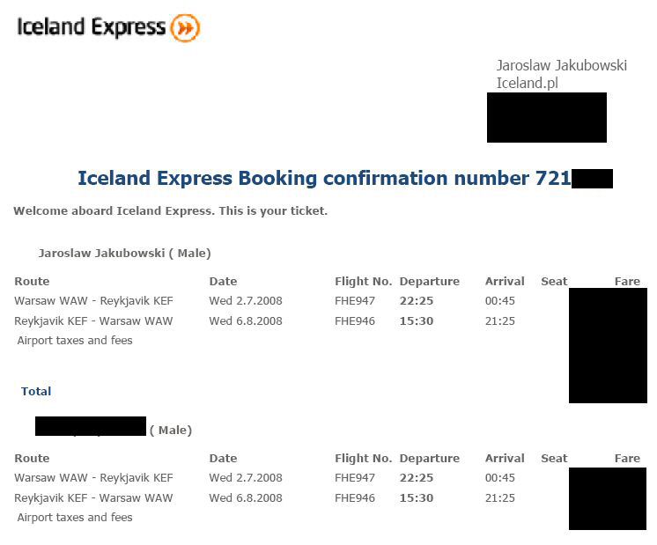Click the first passenger's Wed 2.7.2008 date
This screenshot has width=657, height=545.
246,301
